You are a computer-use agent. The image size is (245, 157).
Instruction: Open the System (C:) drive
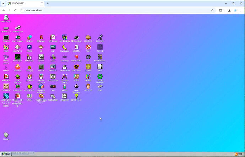coord(6,28)
